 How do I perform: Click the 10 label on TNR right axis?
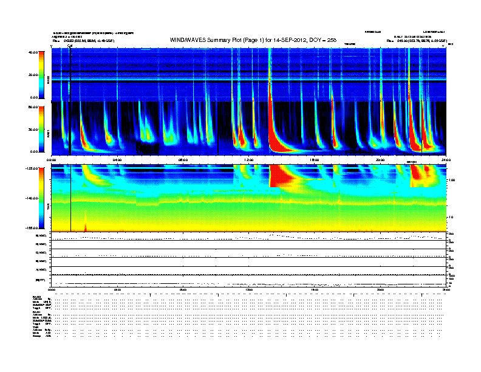(x=451, y=218)
